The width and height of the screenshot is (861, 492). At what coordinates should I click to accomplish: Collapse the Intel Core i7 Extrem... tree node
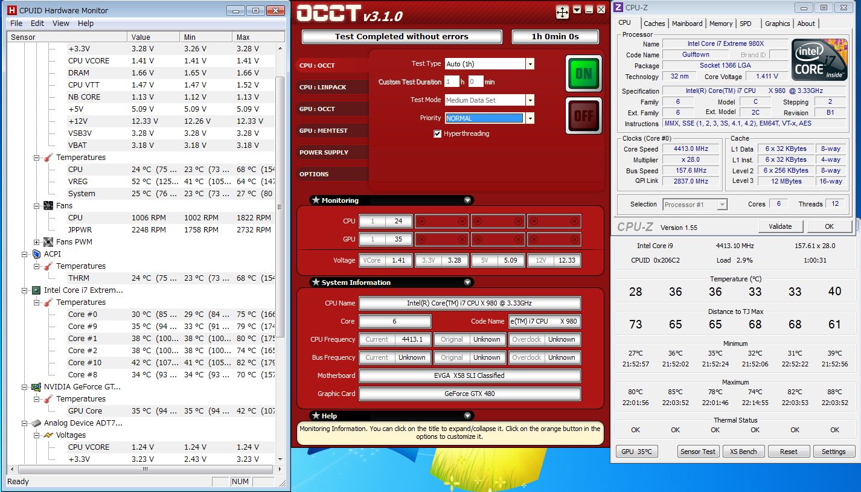tap(25, 290)
